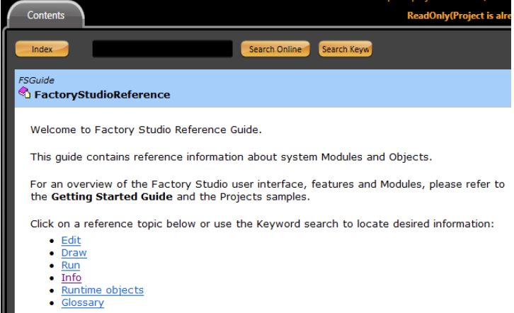Follow the Run topic link
This screenshot has height=313, width=514.
pos(71,266)
